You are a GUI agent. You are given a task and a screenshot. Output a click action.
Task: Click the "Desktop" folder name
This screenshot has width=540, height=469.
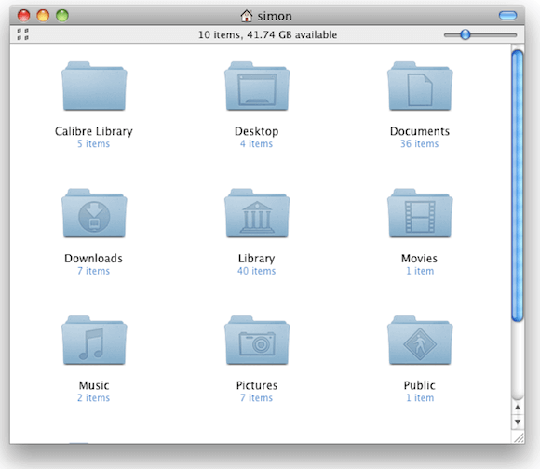click(257, 131)
